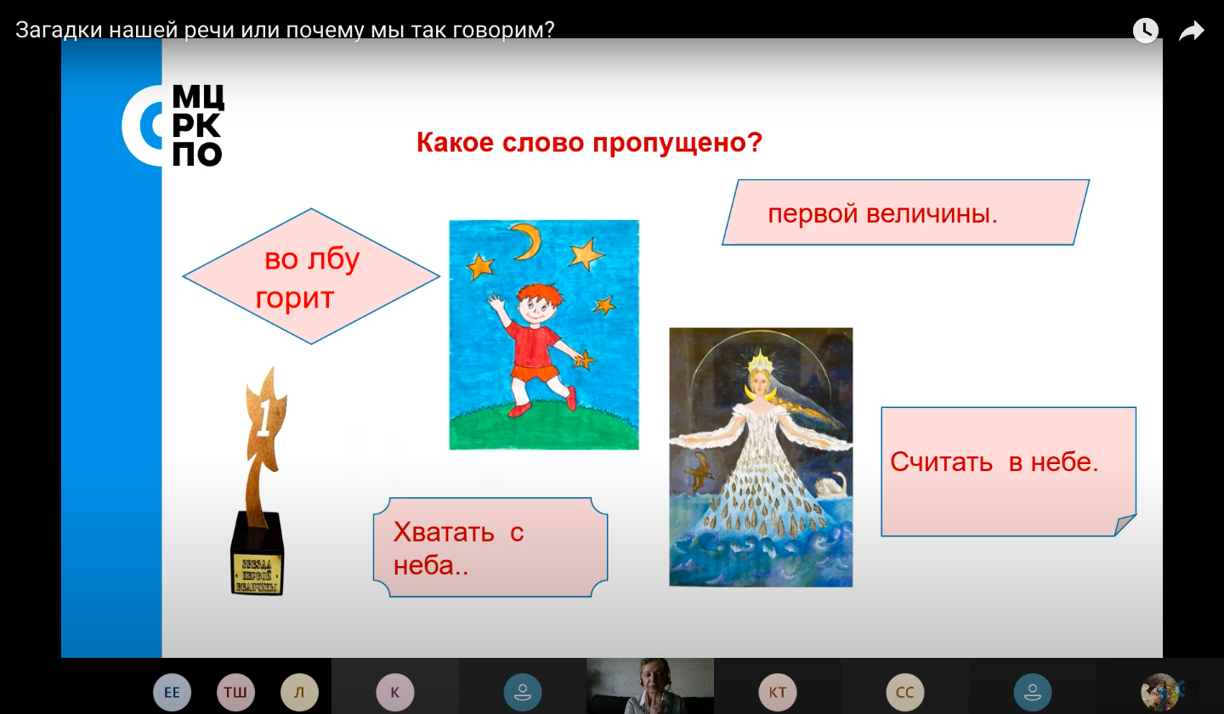1224x714 pixels.
Task: Click the speaker's live webcam tile
Action: pyautogui.click(x=650, y=686)
